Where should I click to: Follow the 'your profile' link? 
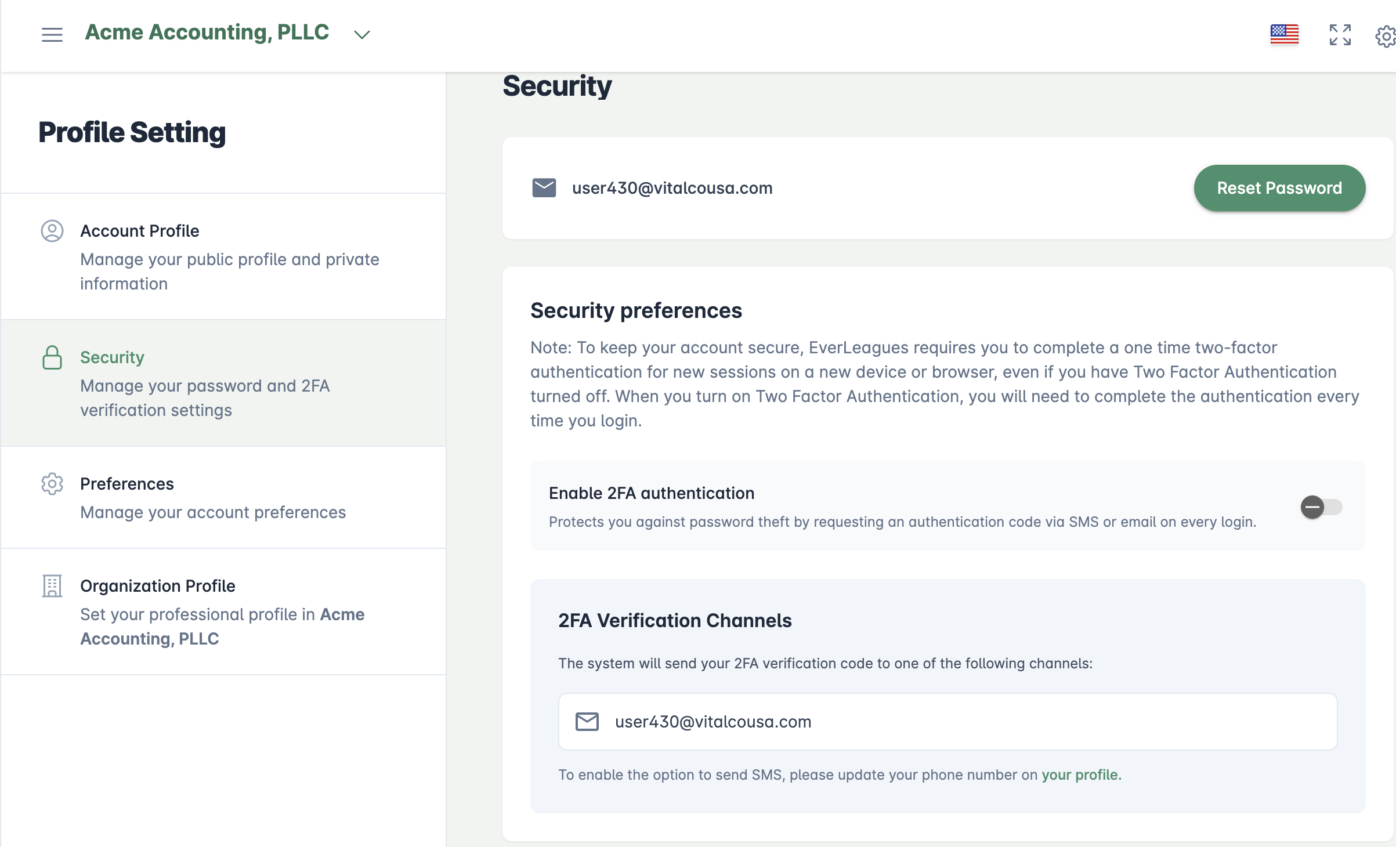click(x=1080, y=775)
